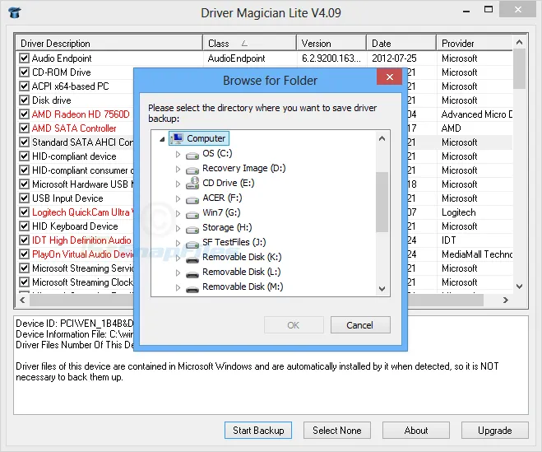Click driver list horizontal scroll right arrow
Viewport: 542px width, 452px height.
[506, 300]
